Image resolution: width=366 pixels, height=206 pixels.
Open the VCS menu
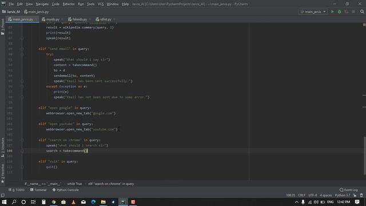[x=101, y=4]
